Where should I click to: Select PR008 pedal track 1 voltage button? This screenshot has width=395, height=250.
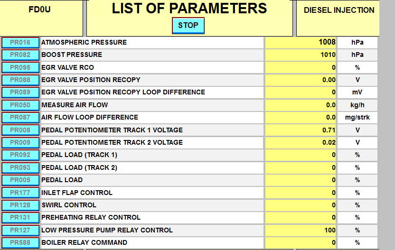[20, 130]
